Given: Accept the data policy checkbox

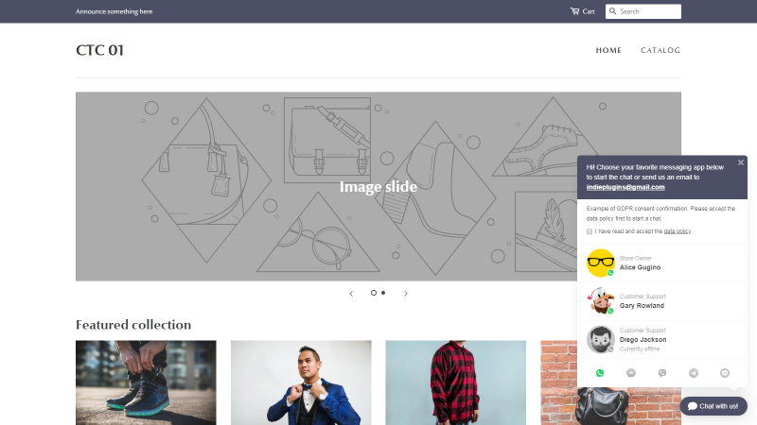Looking at the screenshot, I should click(589, 231).
